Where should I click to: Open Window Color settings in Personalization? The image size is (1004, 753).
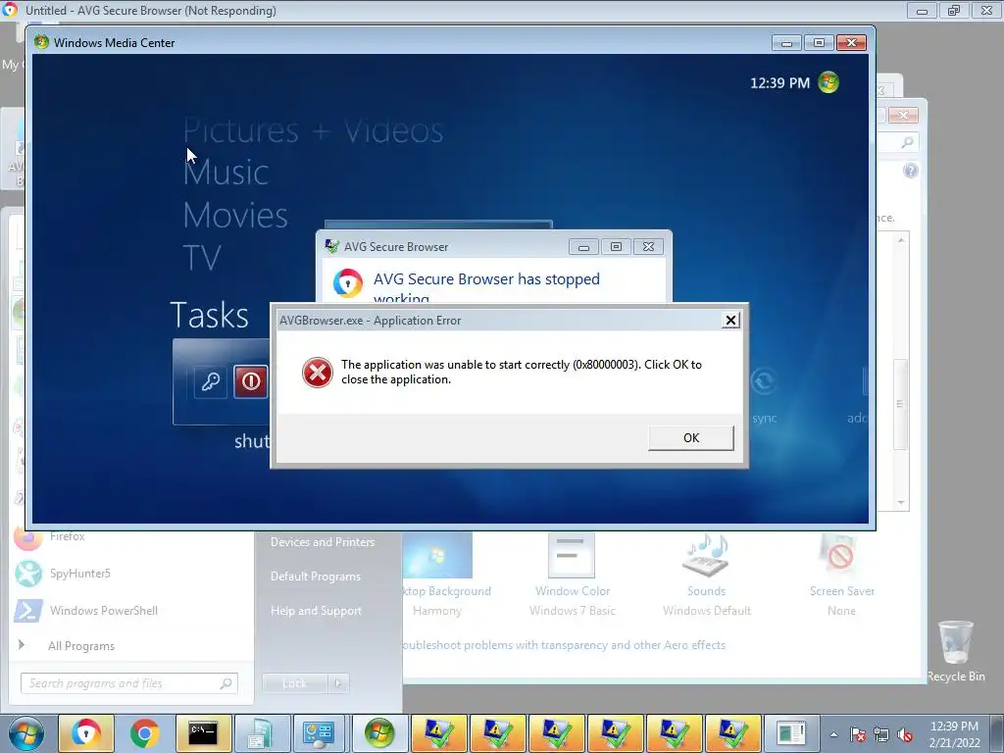click(572, 574)
